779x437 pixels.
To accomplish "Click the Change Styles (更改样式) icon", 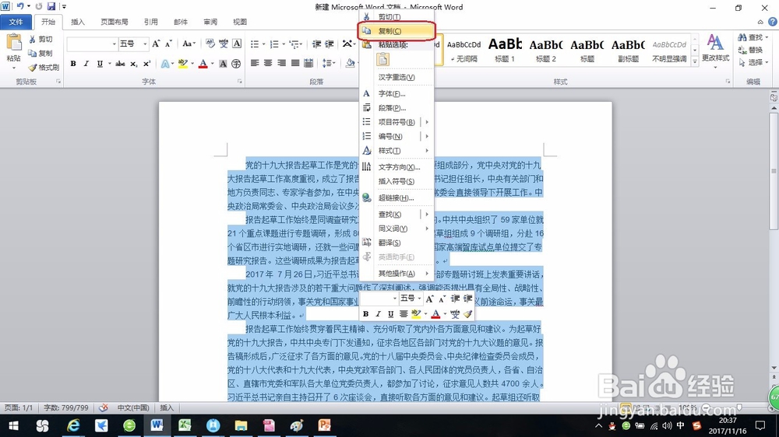I will [715, 48].
